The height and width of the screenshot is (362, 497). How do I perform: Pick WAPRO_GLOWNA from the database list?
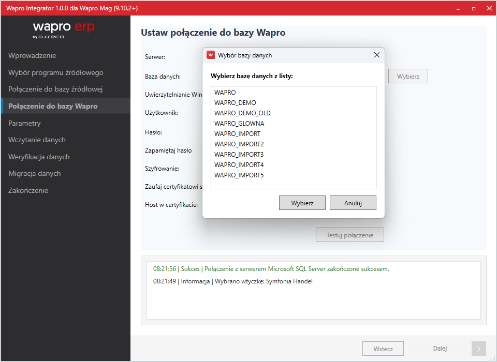click(239, 124)
